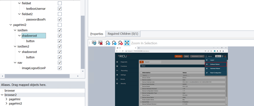
Task: Click the delete screenshot icon with red X
Action: coord(101,43)
